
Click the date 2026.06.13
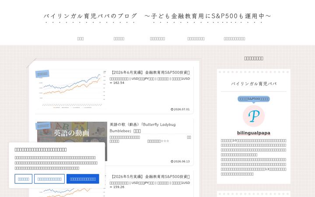tap(182, 162)
